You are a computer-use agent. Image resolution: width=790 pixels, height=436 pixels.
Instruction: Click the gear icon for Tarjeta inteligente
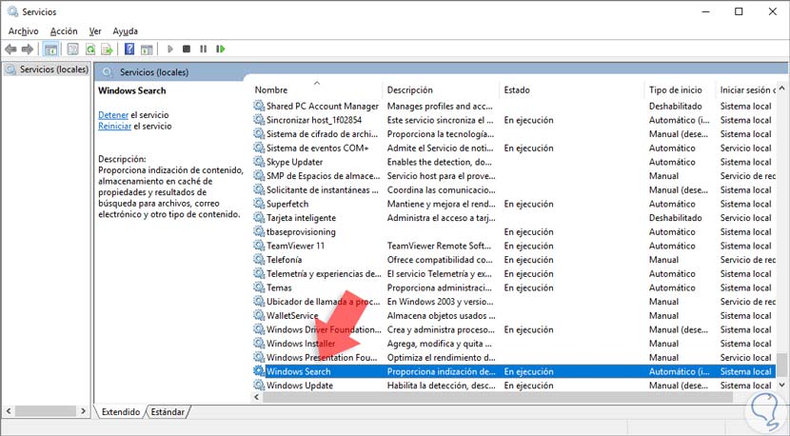pyautogui.click(x=259, y=218)
